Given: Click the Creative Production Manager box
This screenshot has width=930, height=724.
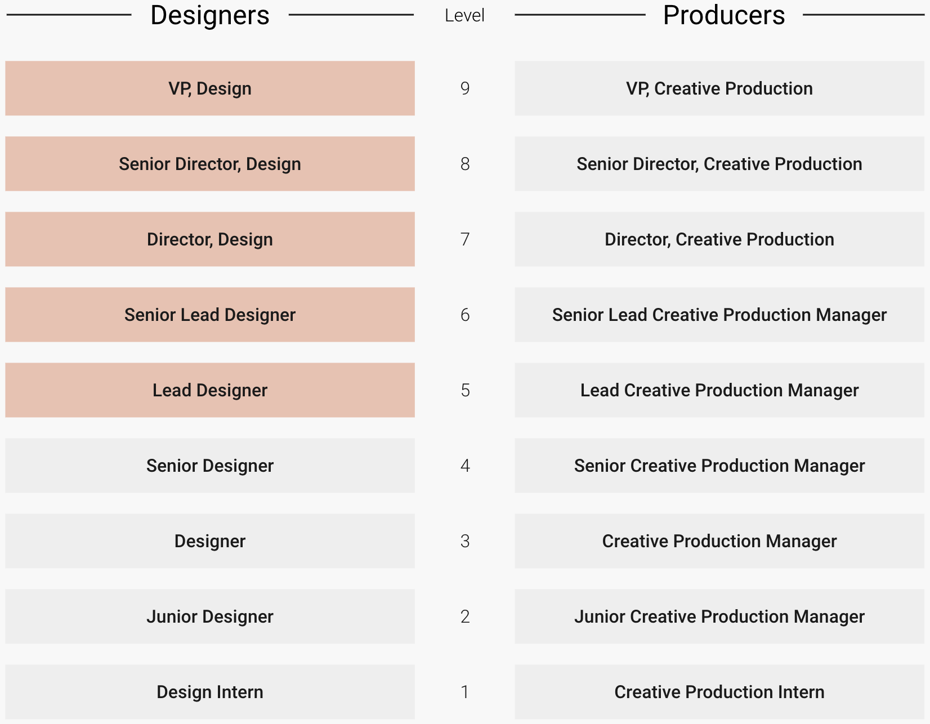Looking at the screenshot, I should tap(719, 541).
